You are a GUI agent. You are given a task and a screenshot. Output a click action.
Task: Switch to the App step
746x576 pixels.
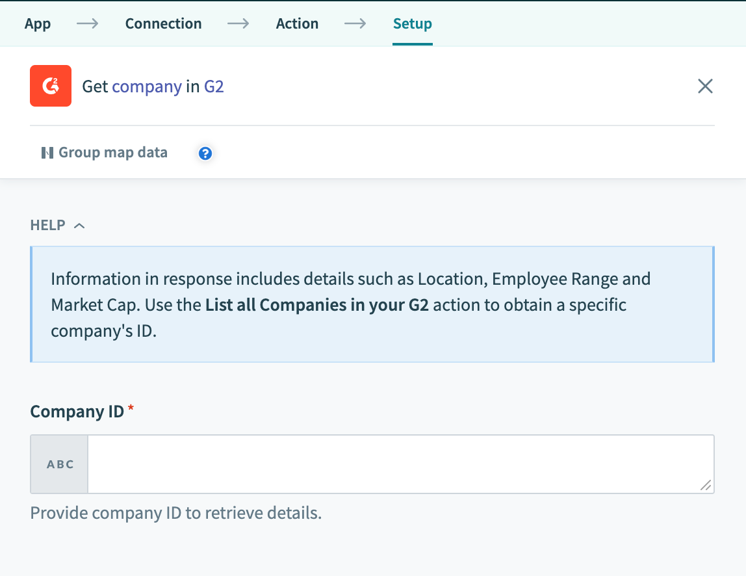pos(37,23)
